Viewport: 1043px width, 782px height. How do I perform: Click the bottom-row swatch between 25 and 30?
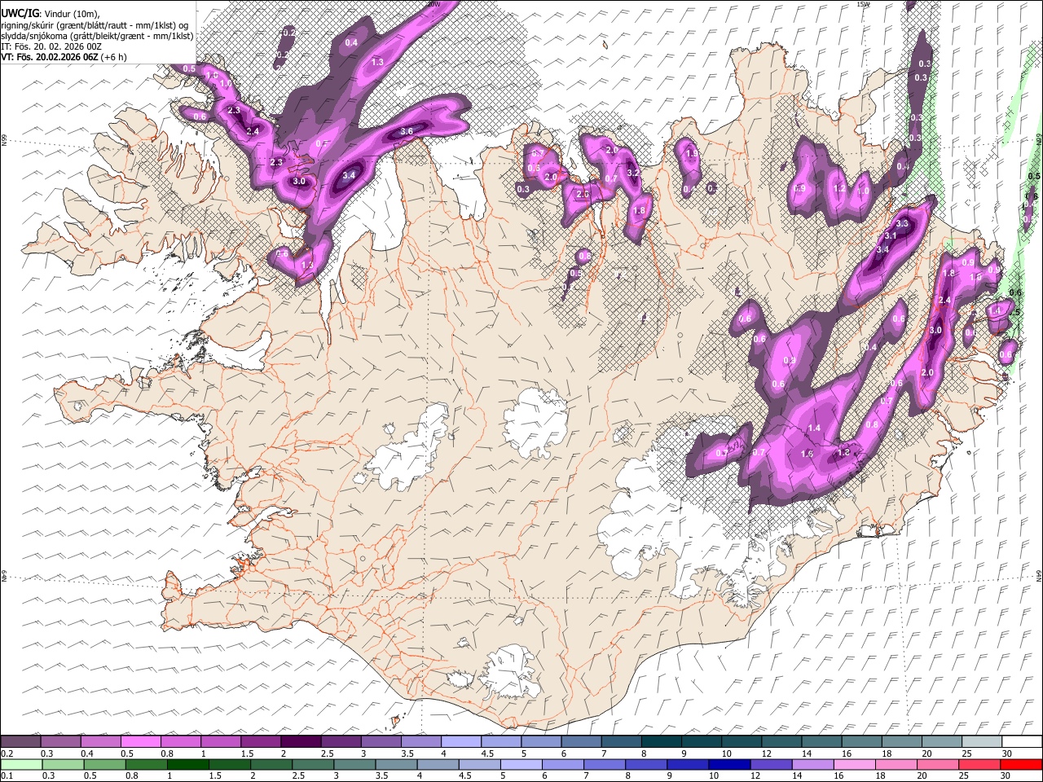[978, 764]
